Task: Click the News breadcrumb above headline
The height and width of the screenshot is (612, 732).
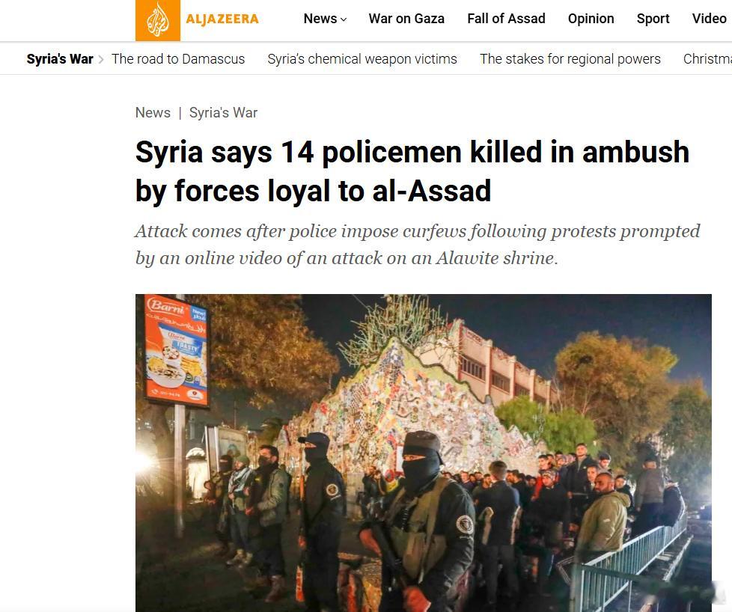Action: pyautogui.click(x=153, y=112)
